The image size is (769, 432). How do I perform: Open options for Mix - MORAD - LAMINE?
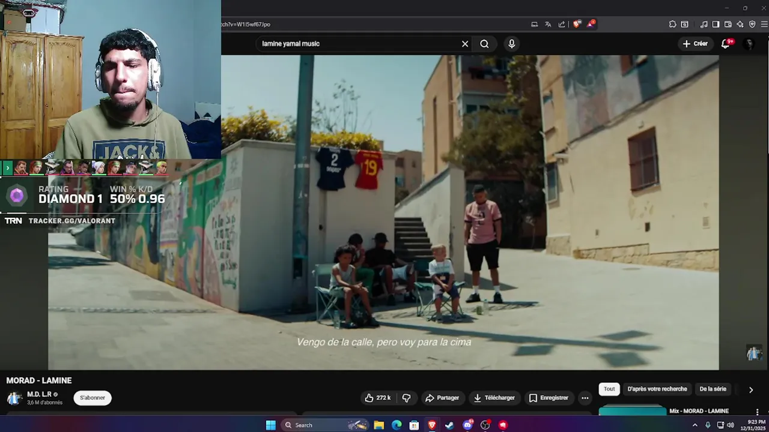757,412
